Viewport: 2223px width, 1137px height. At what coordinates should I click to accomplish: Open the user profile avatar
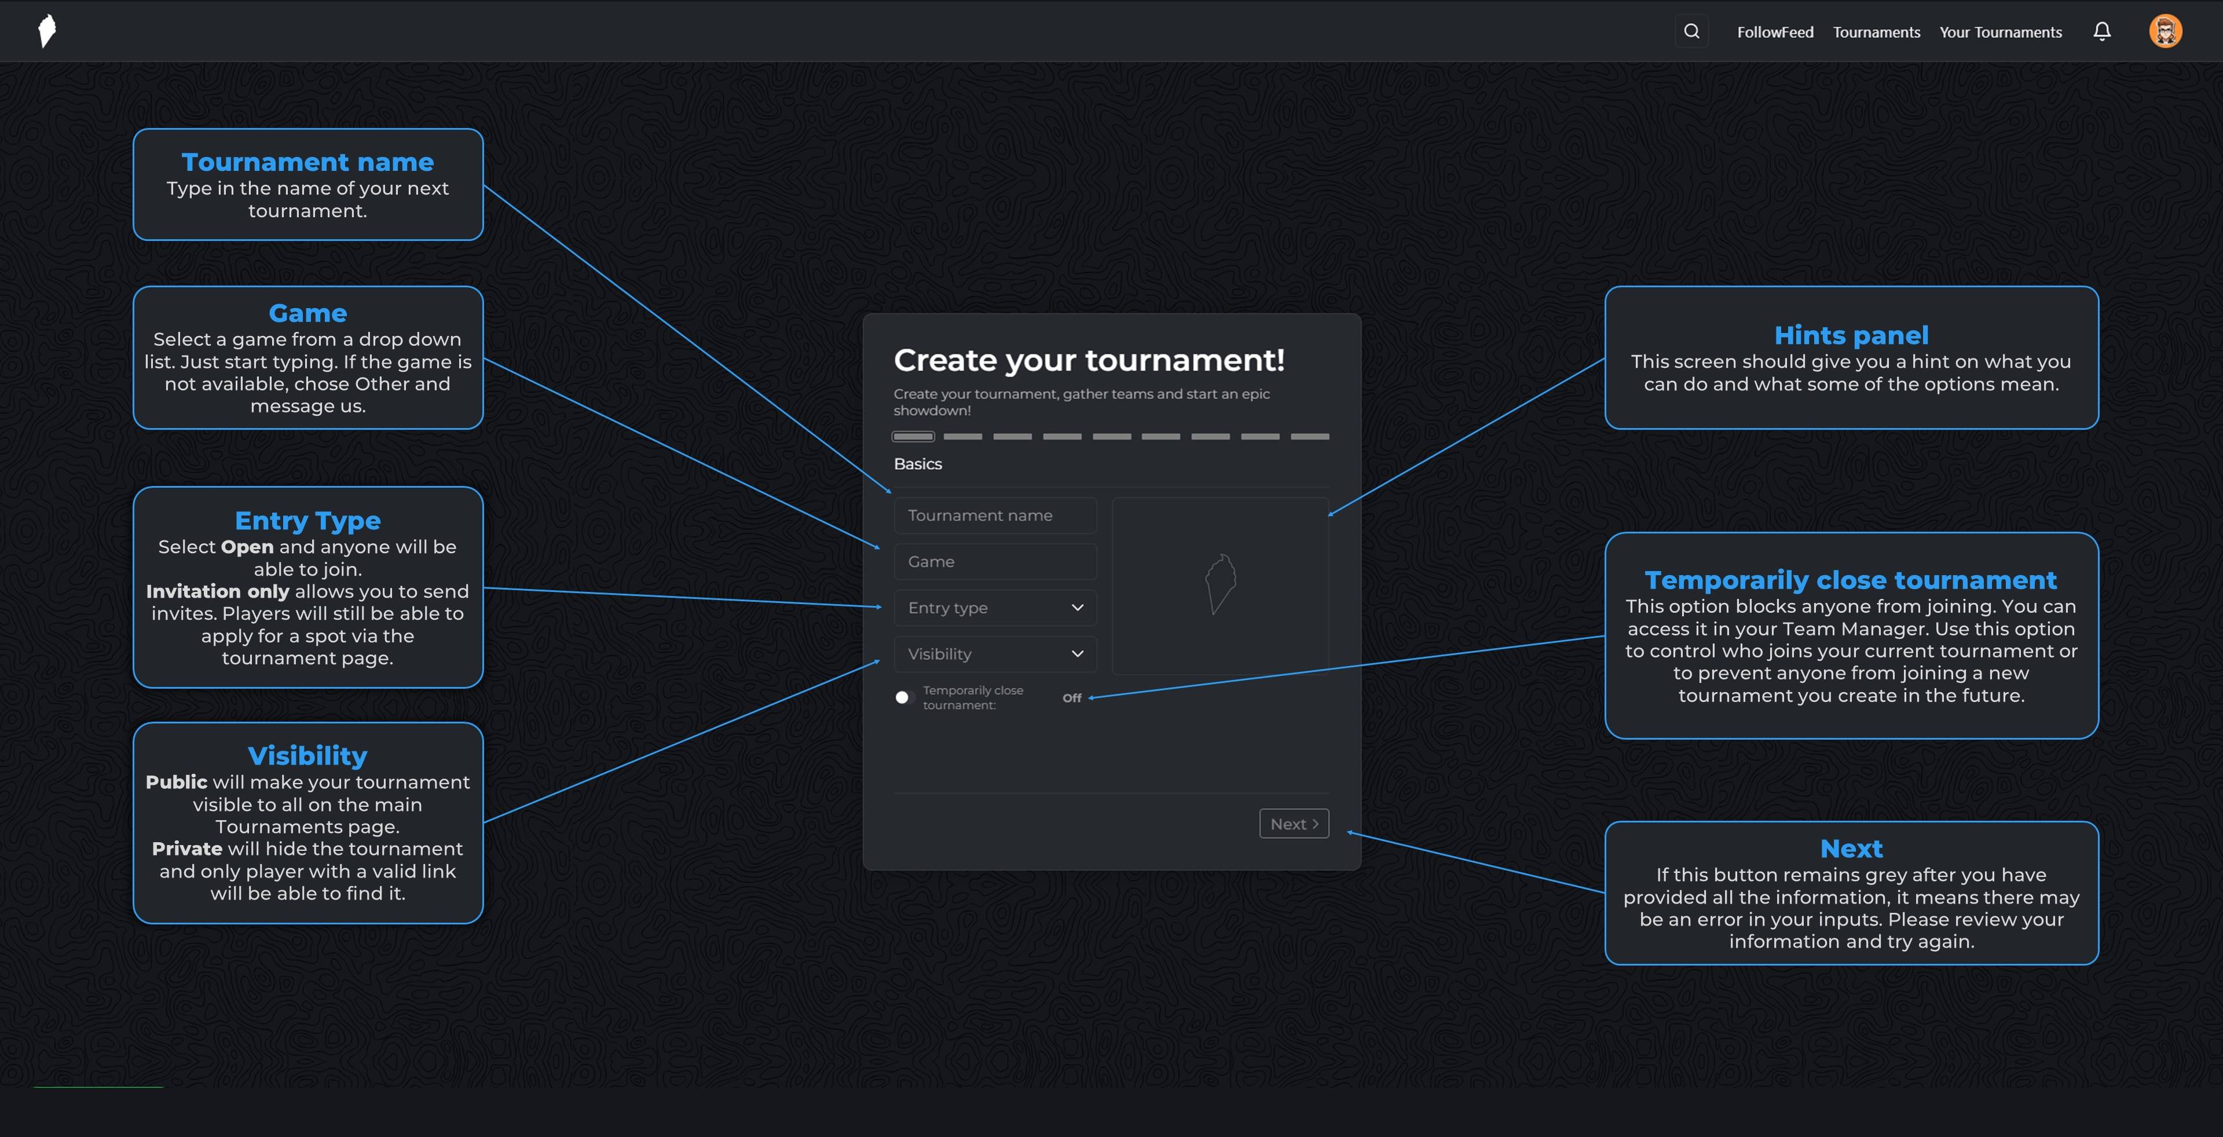tap(2165, 31)
